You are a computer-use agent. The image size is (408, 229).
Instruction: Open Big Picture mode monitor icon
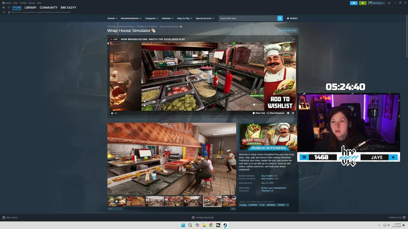pyautogui.click(x=389, y=3)
